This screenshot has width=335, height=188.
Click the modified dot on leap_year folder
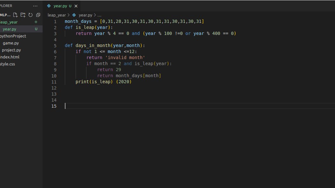pyautogui.click(x=36, y=22)
